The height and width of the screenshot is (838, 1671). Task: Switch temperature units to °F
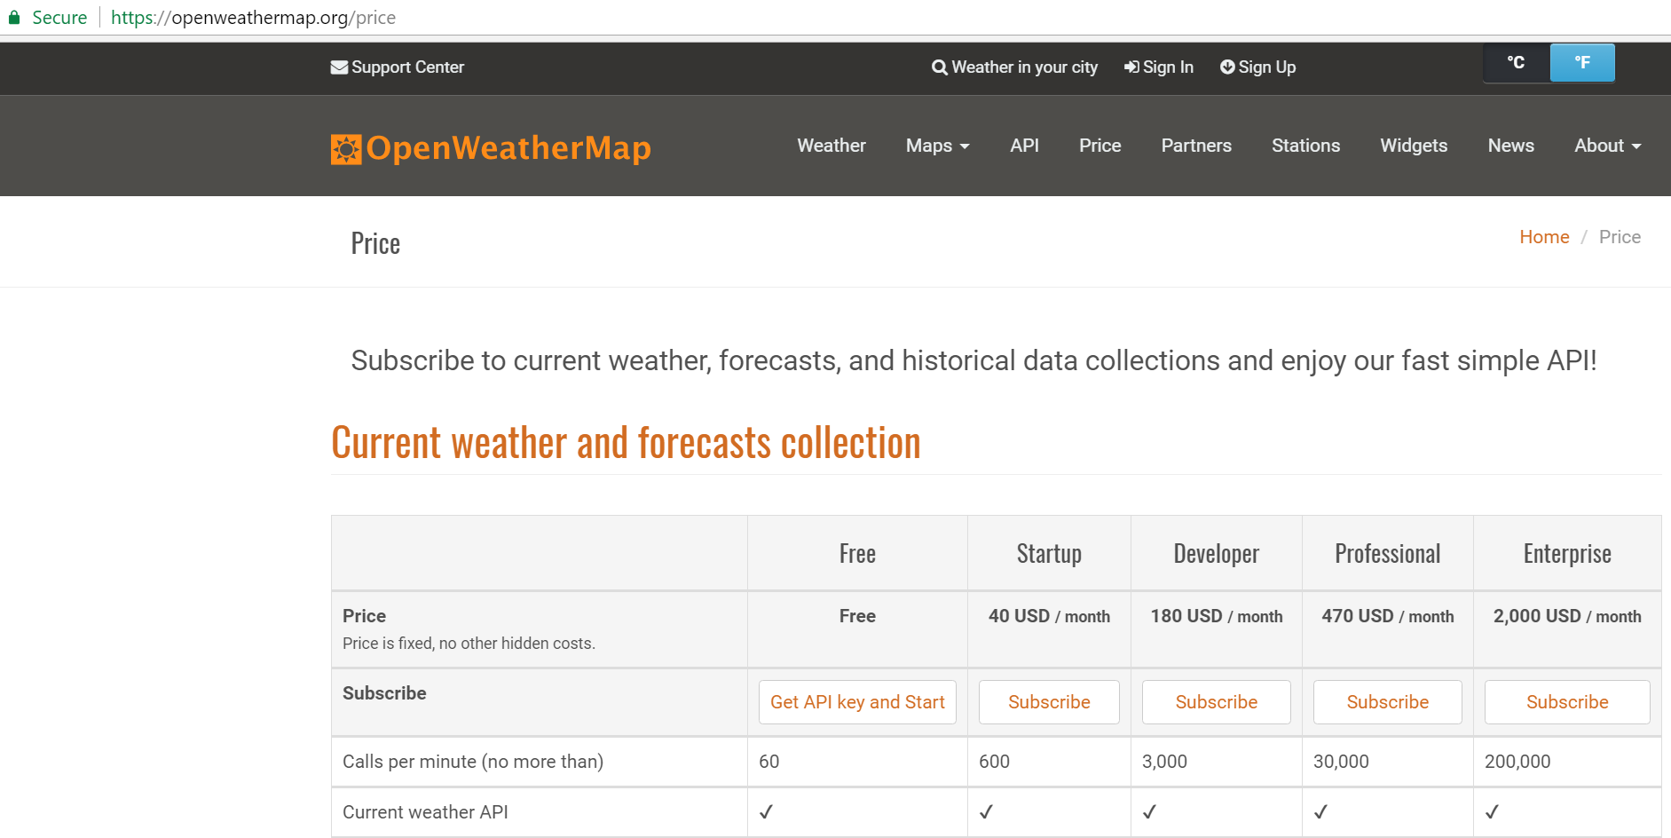1582,63
